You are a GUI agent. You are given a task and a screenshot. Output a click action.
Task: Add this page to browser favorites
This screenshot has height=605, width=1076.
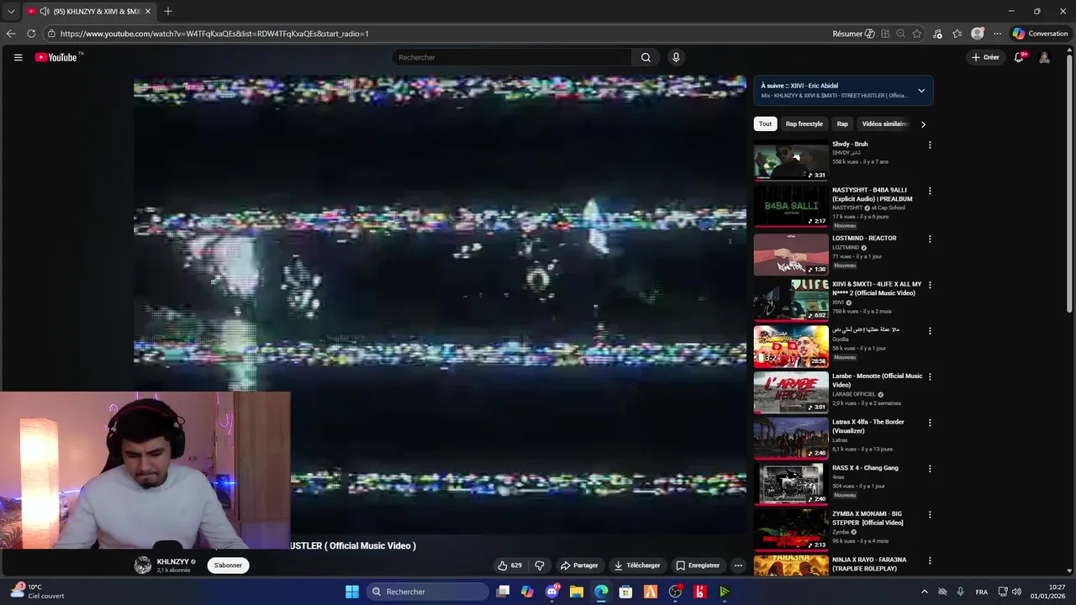(x=916, y=34)
